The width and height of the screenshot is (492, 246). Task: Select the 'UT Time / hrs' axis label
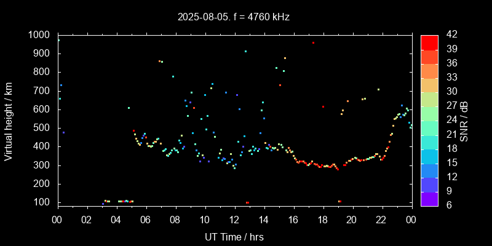click(x=234, y=236)
